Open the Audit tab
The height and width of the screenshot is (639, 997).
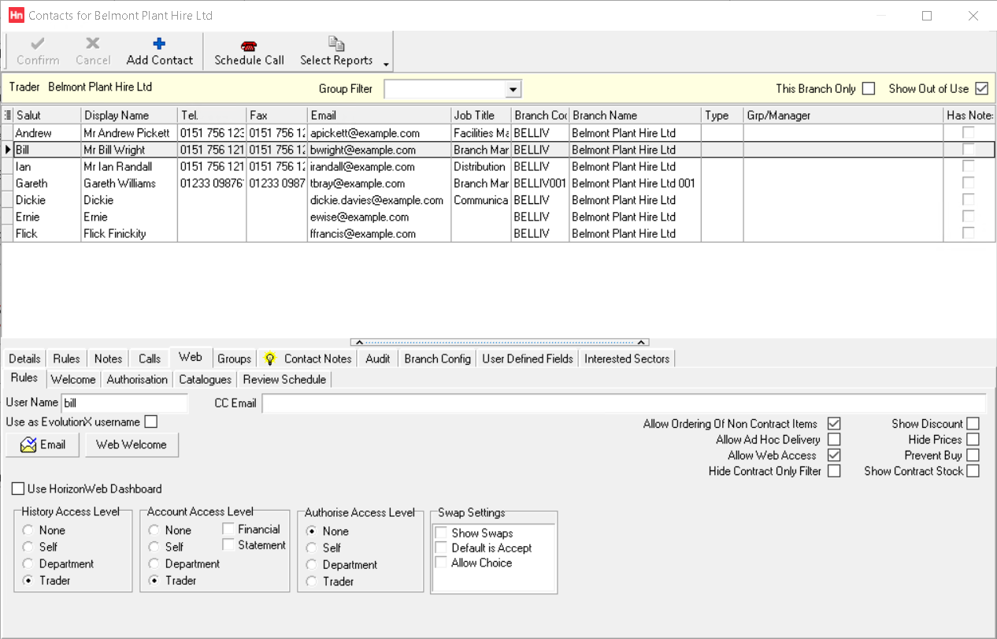click(378, 359)
